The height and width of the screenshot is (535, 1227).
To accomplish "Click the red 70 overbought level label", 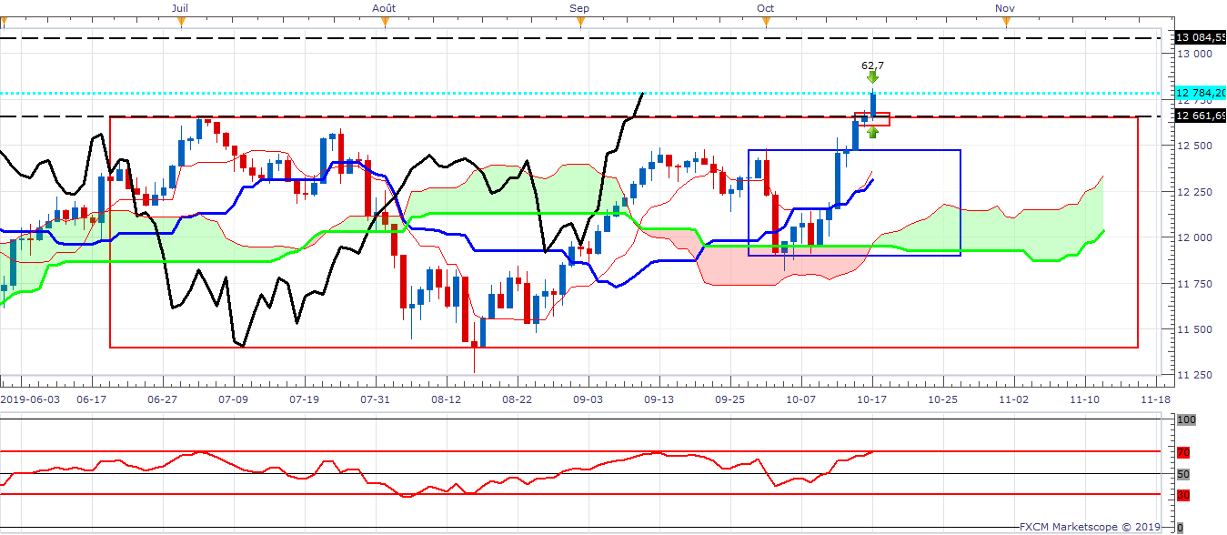I will (x=1183, y=452).
